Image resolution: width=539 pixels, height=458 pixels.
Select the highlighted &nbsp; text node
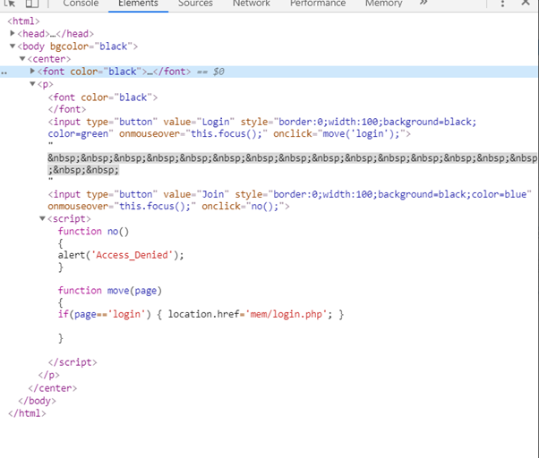coord(292,164)
